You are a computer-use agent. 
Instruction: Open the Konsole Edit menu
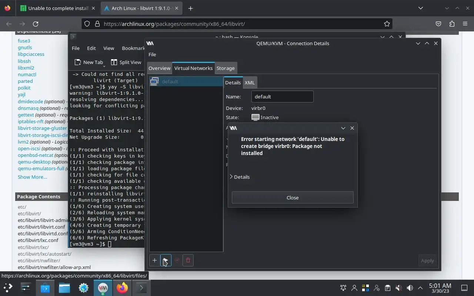(91, 48)
